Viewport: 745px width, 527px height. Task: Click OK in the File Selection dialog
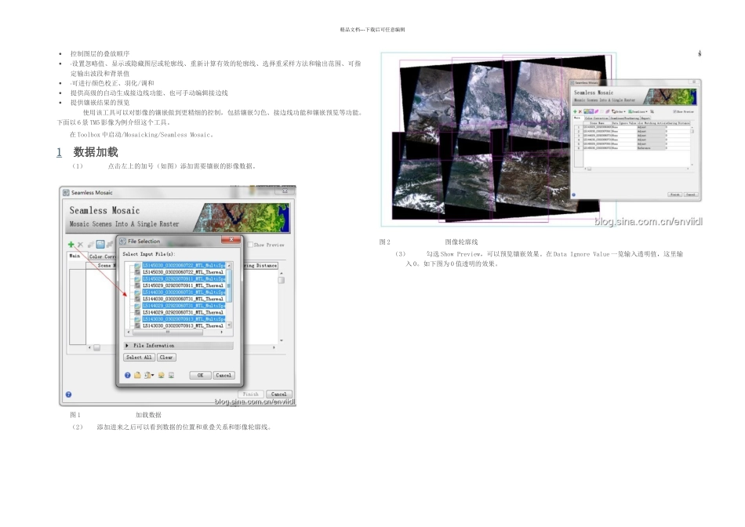point(200,376)
